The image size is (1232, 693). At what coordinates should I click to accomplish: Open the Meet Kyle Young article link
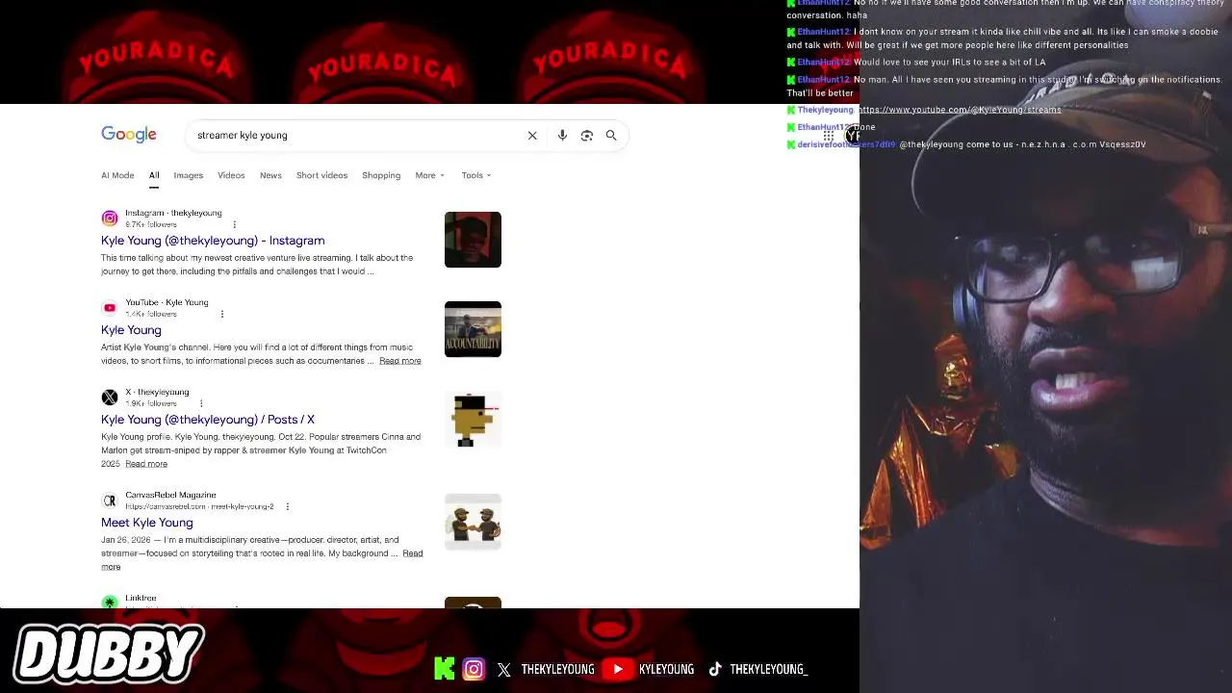coord(147,523)
